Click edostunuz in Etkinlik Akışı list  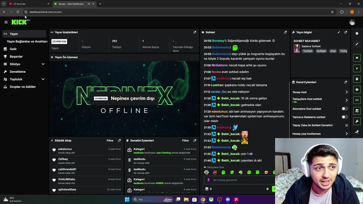coord(65,149)
